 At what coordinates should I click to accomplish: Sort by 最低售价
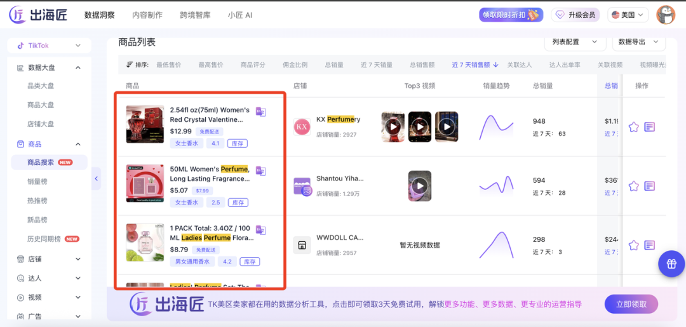169,65
